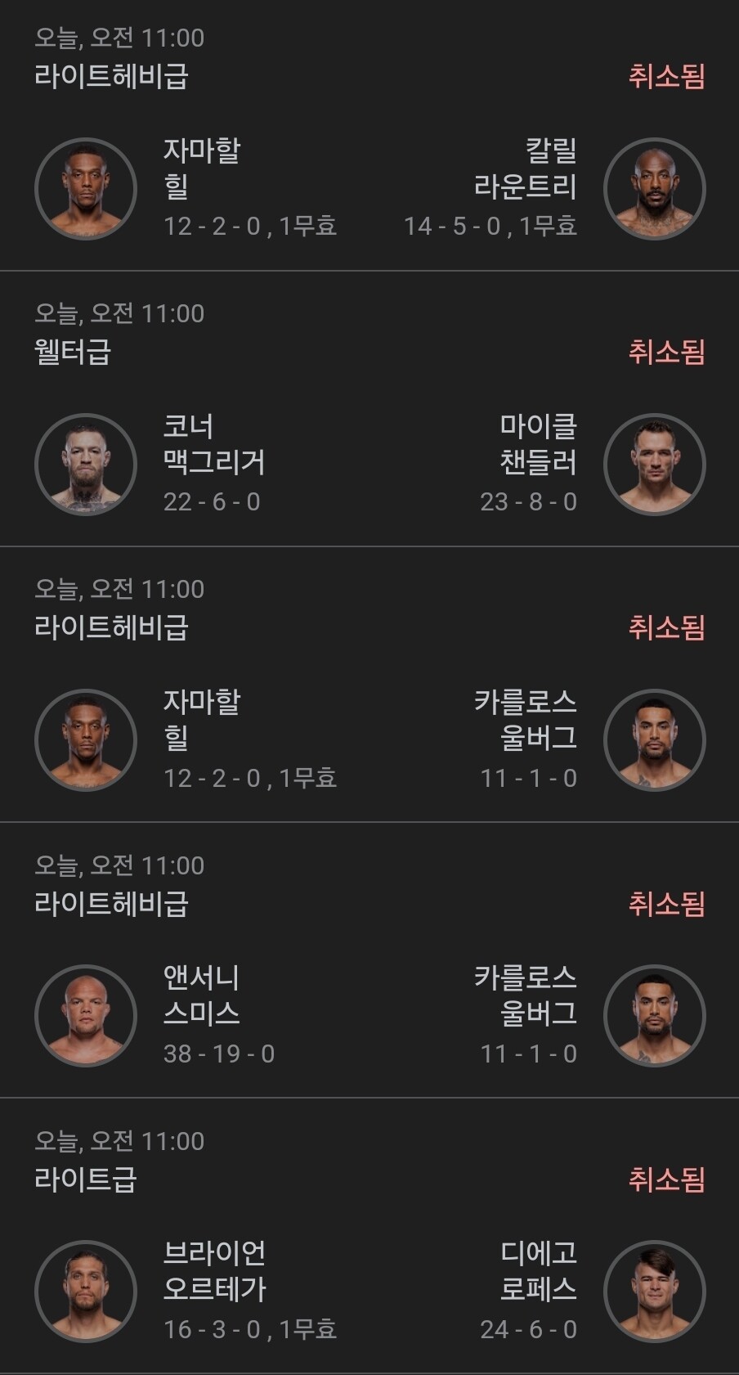
Task: Click the 취소됨 status on the 웰터급 fight
Action: point(666,352)
